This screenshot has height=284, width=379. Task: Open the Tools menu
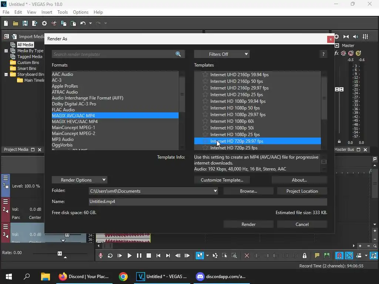(62, 12)
